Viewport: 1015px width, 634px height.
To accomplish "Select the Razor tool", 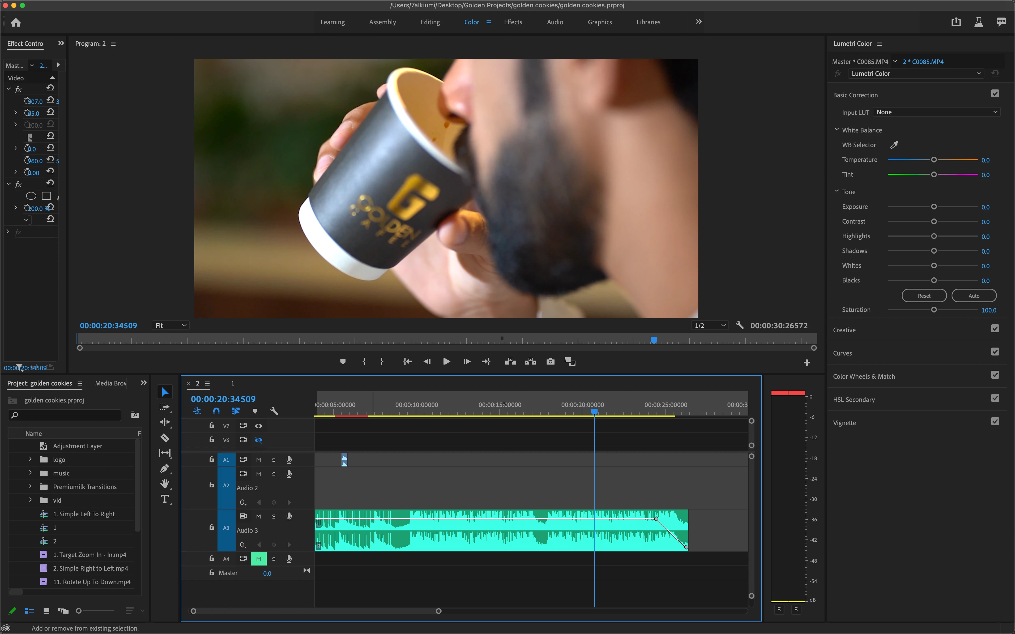I will click(x=165, y=438).
